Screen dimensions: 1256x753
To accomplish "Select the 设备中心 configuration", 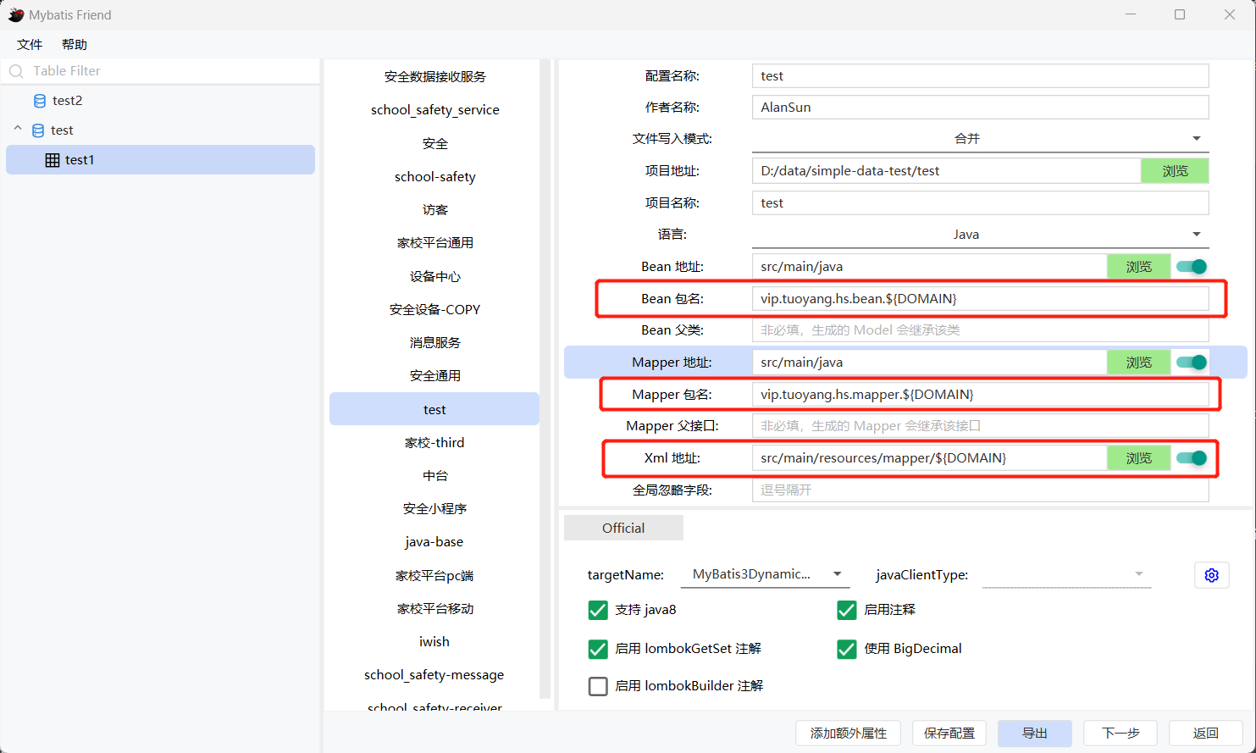I will click(x=434, y=277).
